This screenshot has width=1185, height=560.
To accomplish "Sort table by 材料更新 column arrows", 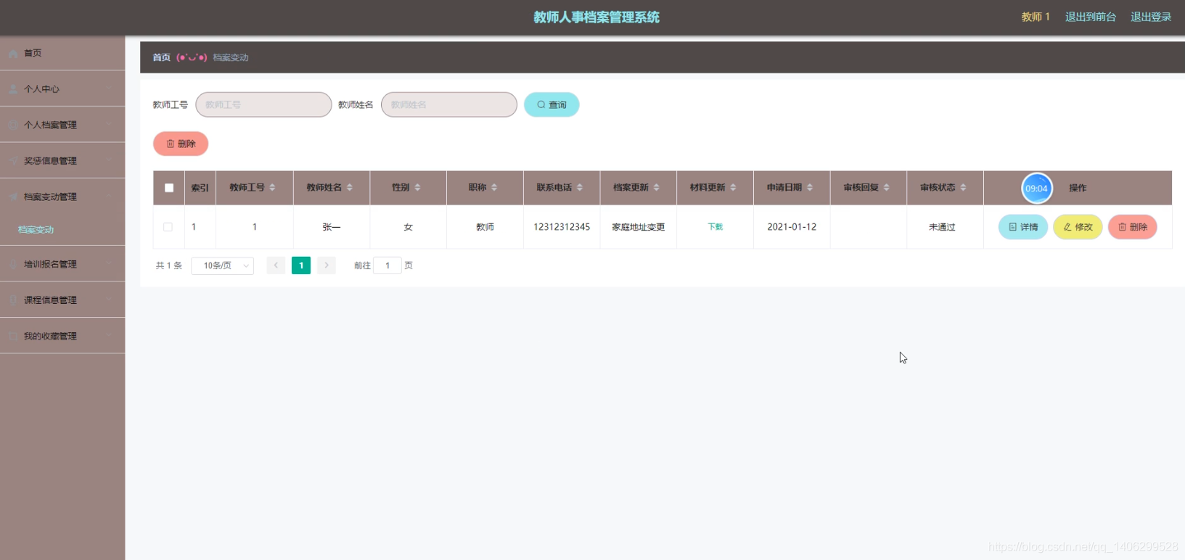I will point(733,188).
